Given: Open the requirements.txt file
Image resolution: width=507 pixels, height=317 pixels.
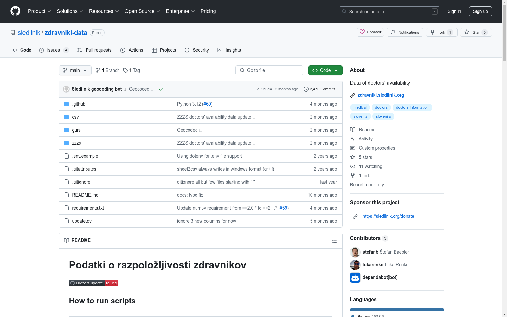Looking at the screenshot, I should (x=88, y=208).
